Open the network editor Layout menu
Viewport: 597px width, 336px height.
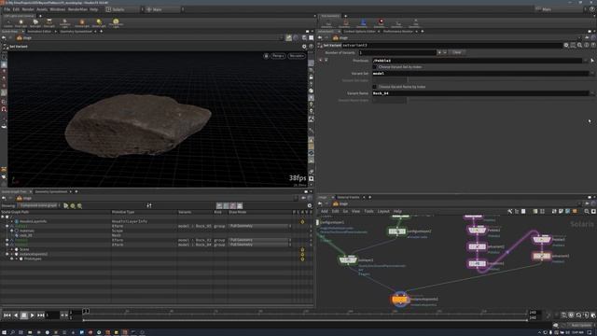[383, 212]
